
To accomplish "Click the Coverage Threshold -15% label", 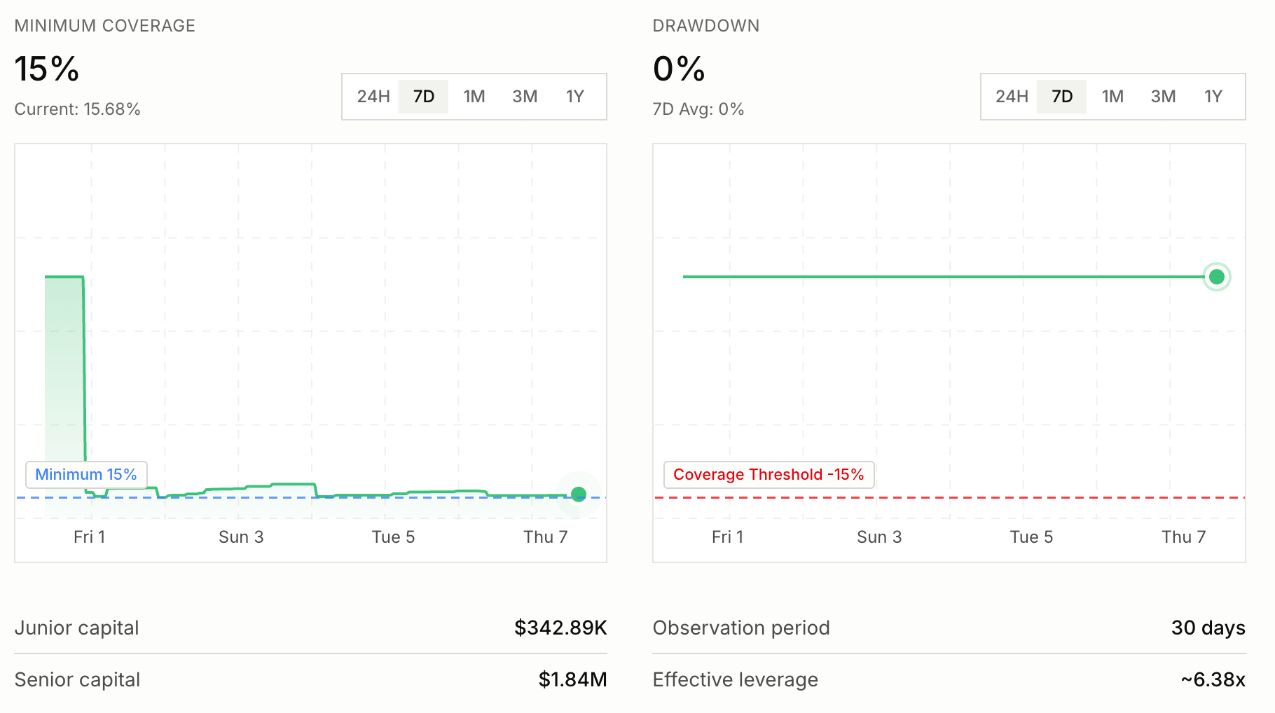I will [769, 474].
